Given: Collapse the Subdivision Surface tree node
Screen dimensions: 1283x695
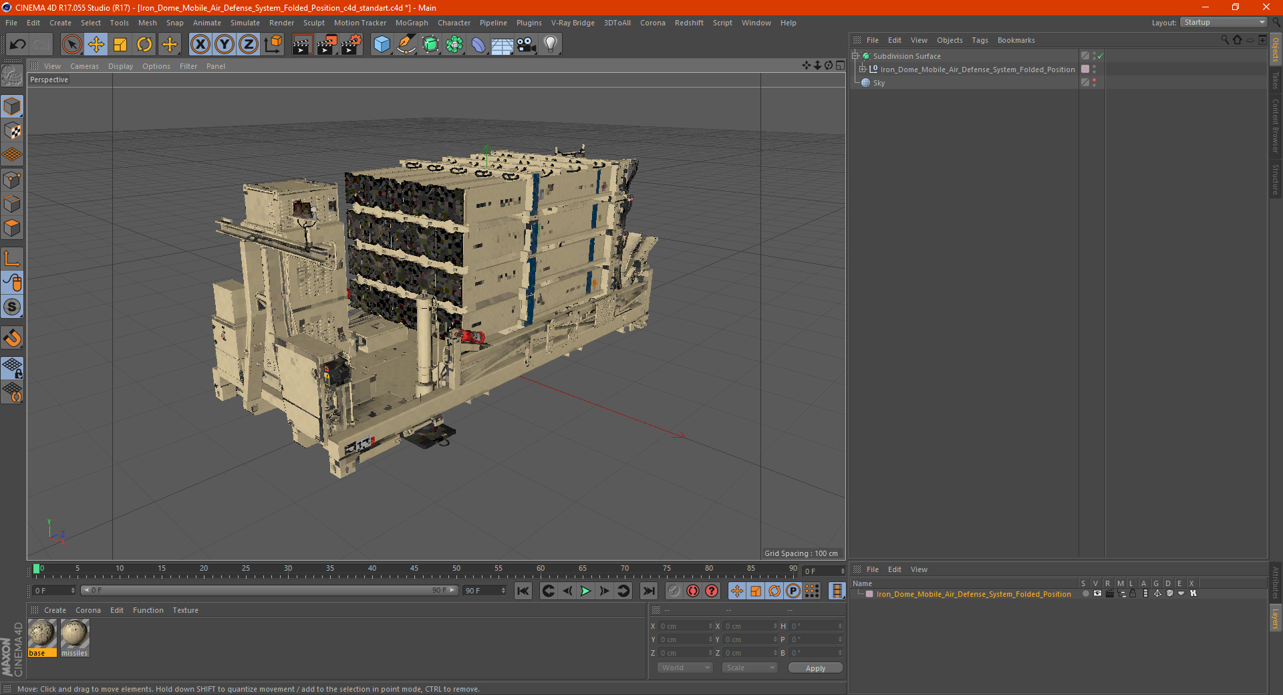Looking at the screenshot, I should click(x=855, y=56).
